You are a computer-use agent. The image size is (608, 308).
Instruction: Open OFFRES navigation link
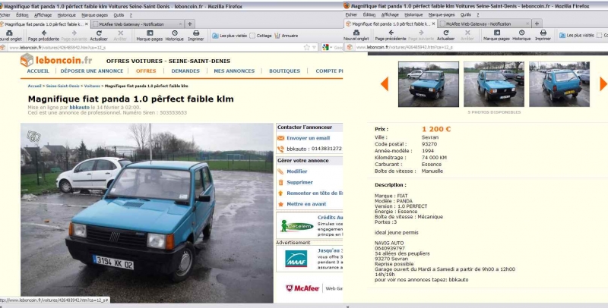[x=146, y=71]
